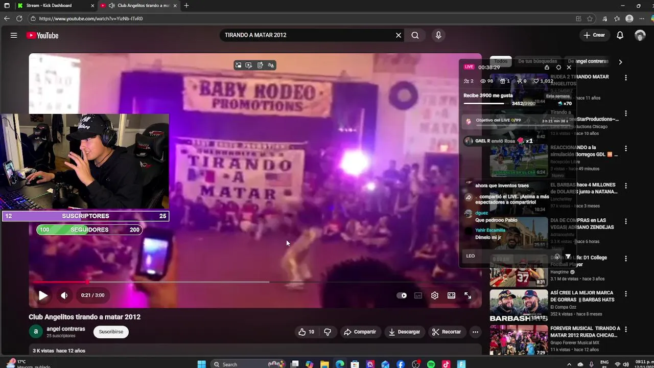Viewport: 654px width, 368px height.
Task: Open YouTube notifications bell
Action: pyautogui.click(x=620, y=35)
